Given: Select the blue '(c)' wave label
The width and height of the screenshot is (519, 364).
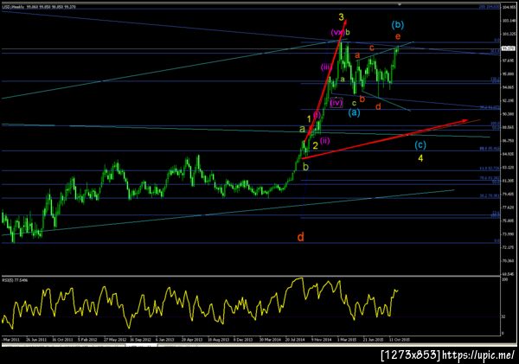Looking at the screenshot, I should (420, 144).
